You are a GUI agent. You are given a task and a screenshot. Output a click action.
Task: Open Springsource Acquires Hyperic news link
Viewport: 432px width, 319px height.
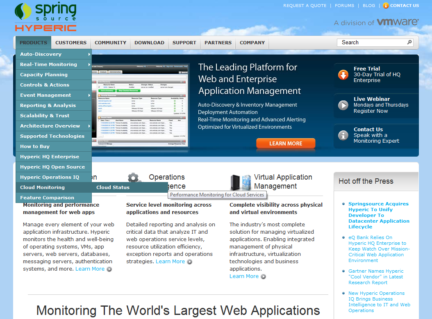[x=379, y=215]
